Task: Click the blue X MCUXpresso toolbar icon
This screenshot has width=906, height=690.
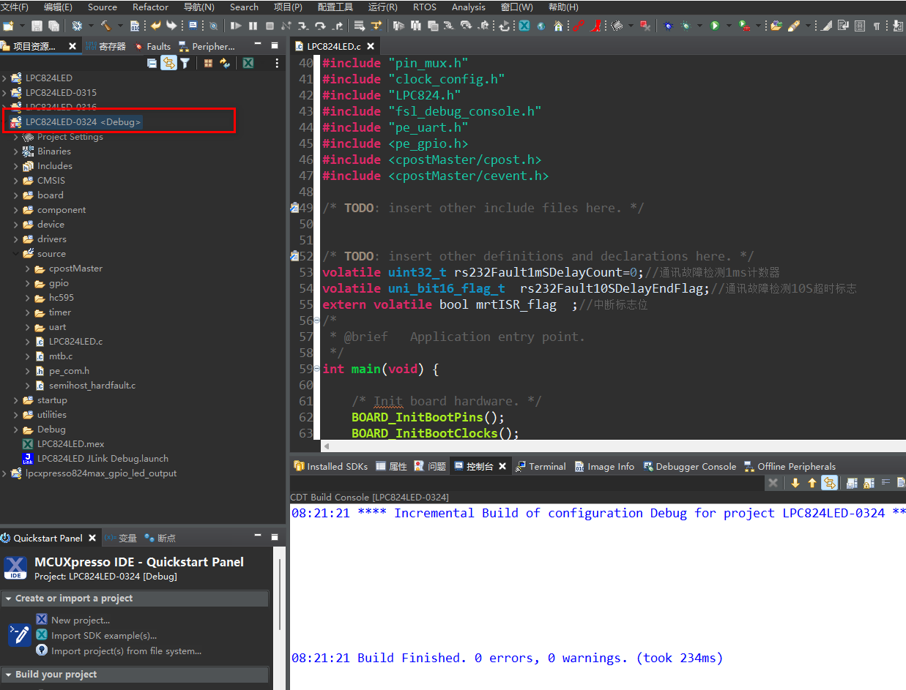Action: (524, 26)
